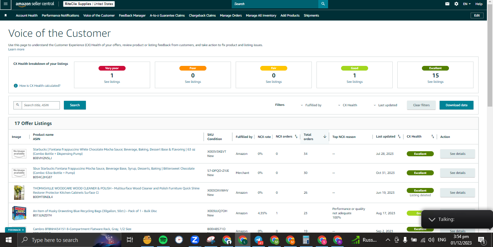Open the Russ... chart app on taskbar
Image resolution: width=493 pixels, height=247 pixels.
pos(365,240)
